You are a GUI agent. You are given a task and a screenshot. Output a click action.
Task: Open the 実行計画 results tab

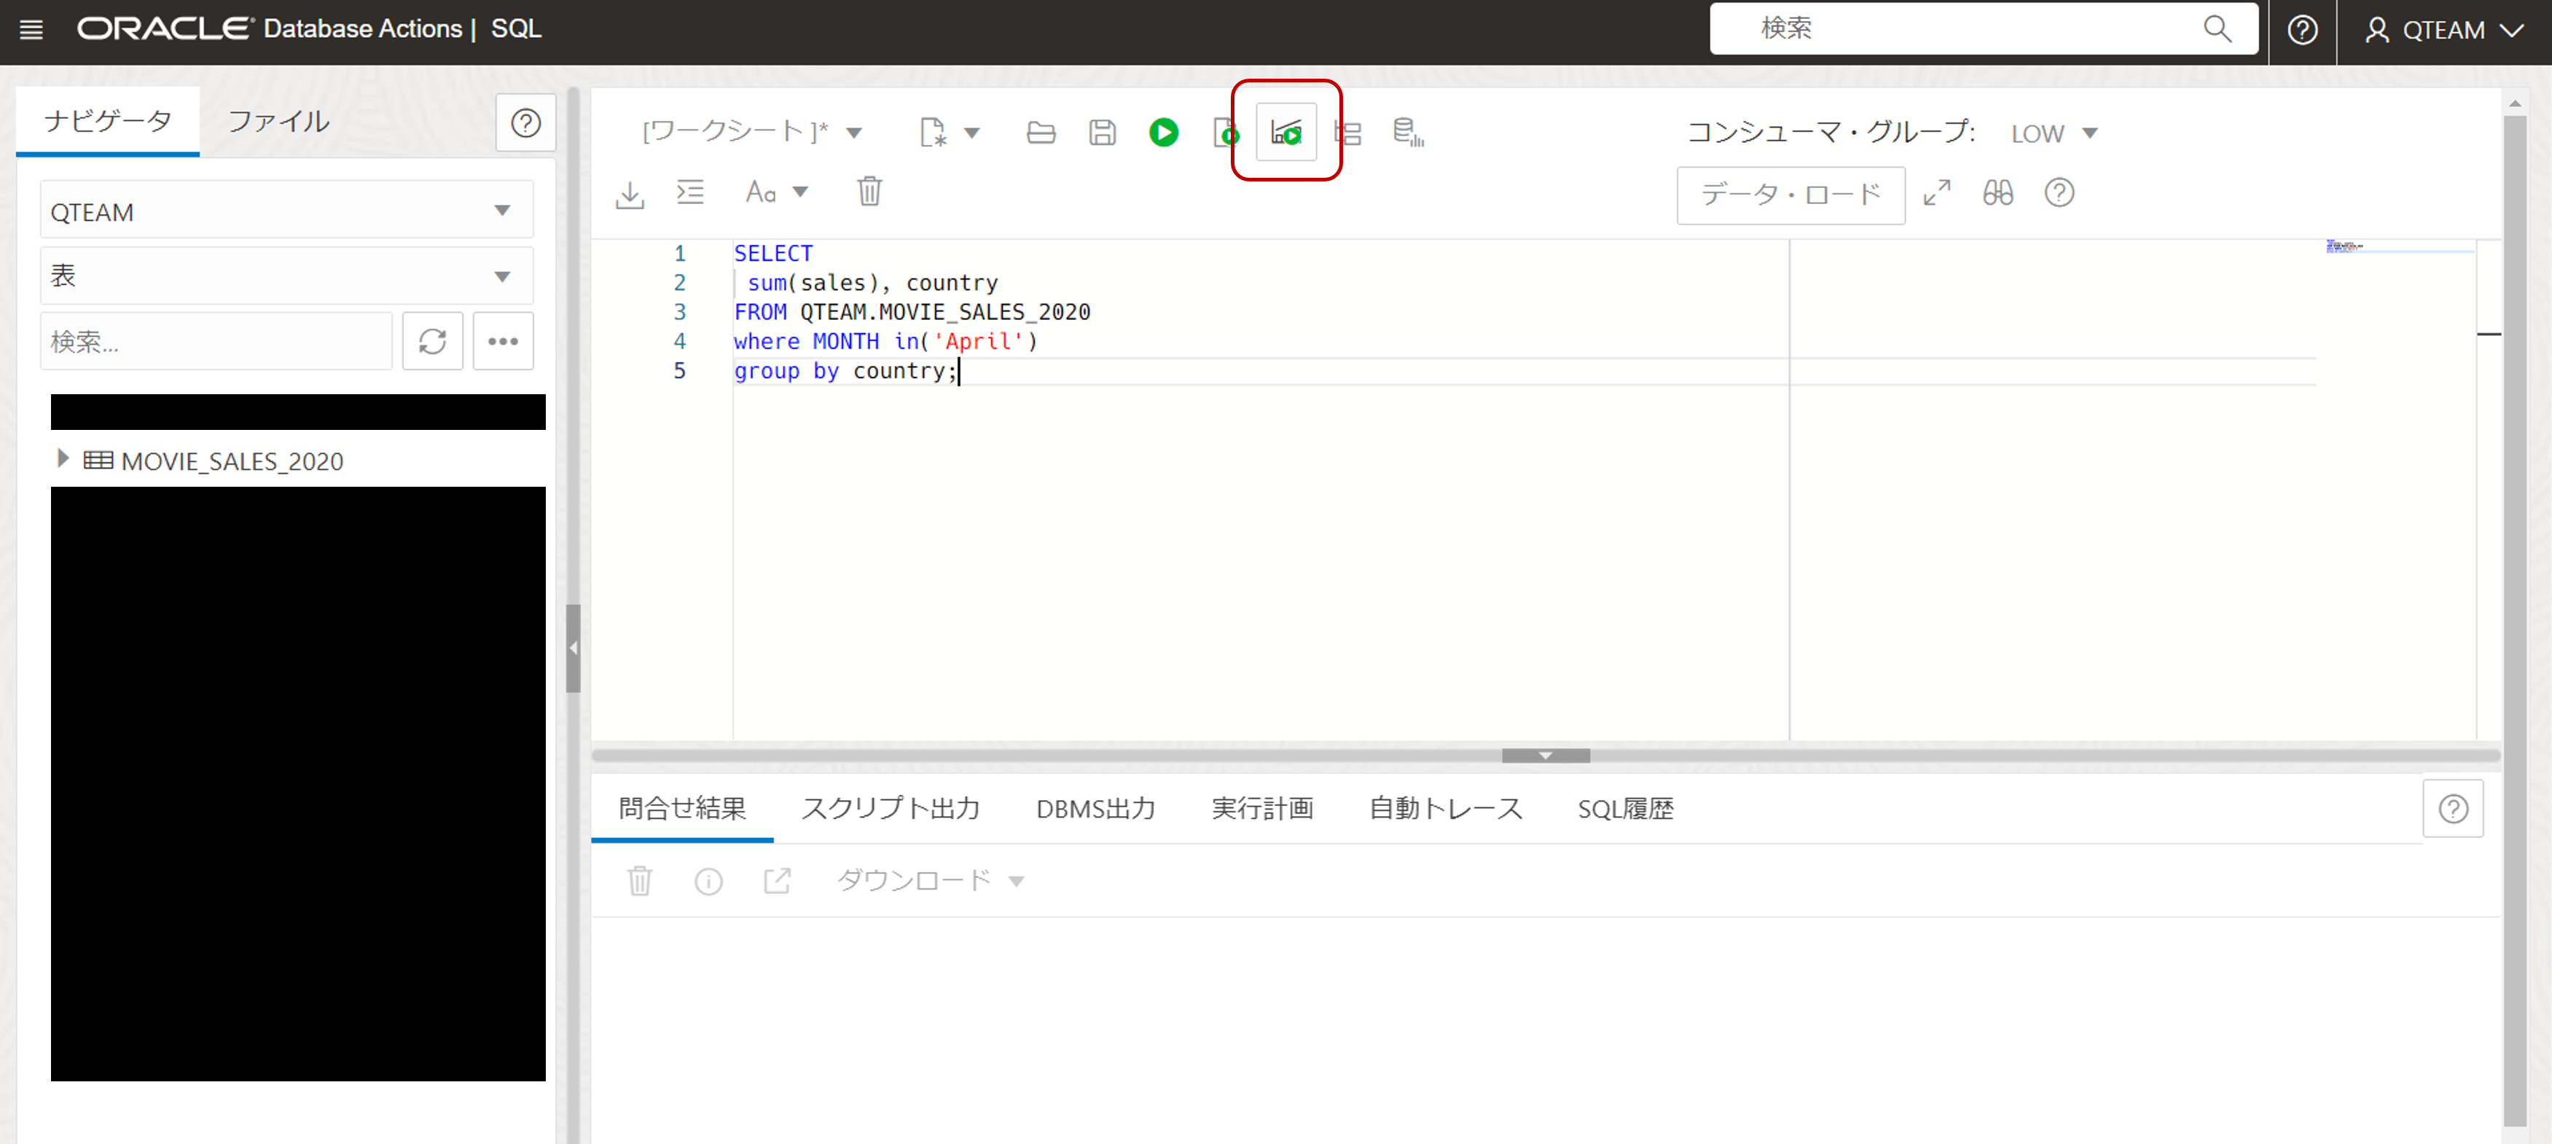coord(1262,808)
